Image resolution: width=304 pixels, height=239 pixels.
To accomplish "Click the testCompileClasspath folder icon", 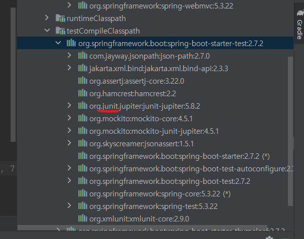I will [x=60, y=31].
